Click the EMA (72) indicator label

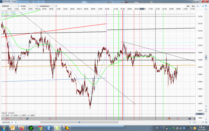(8, 13)
